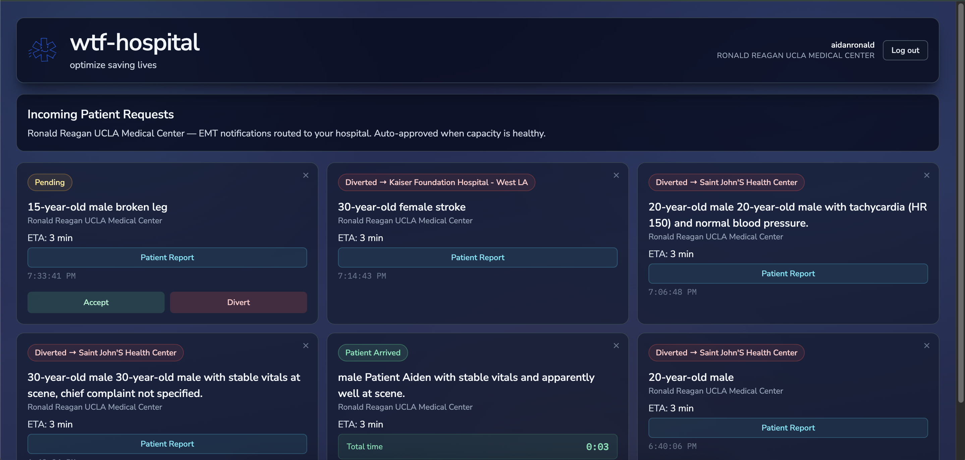Open Patient Report for 20-year-old male

coord(788,427)
